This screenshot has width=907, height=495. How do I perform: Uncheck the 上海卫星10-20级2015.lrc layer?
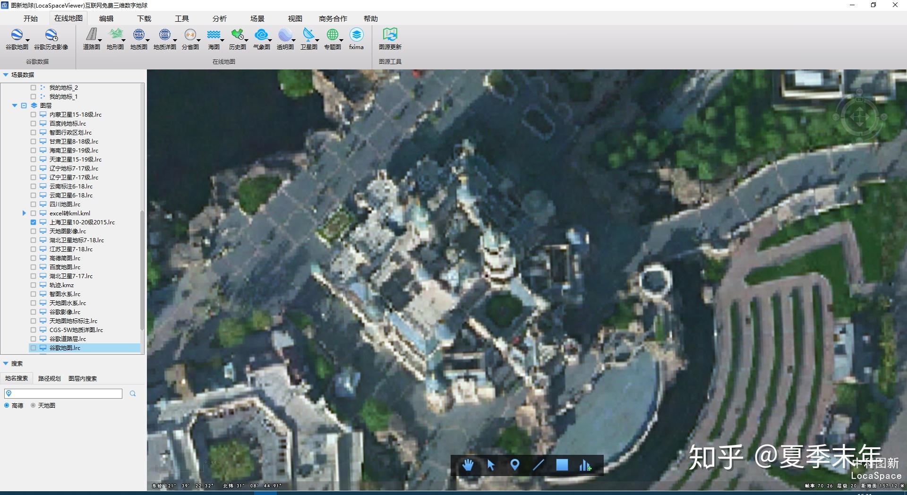(x=33, y=222)
